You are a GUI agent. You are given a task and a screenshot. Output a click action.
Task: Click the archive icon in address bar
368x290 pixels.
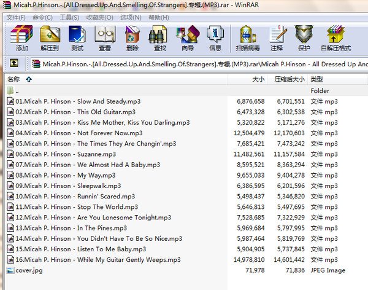36,64
